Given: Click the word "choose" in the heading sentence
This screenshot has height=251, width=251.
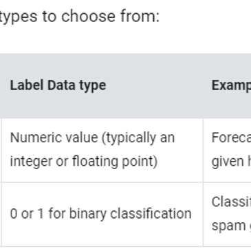Looking at the screenshot, I should (x=89, y=17).
